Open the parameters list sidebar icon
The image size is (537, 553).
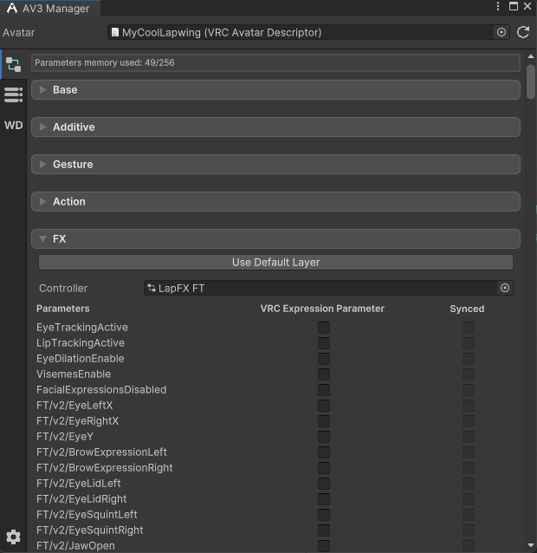click(13, 94)
